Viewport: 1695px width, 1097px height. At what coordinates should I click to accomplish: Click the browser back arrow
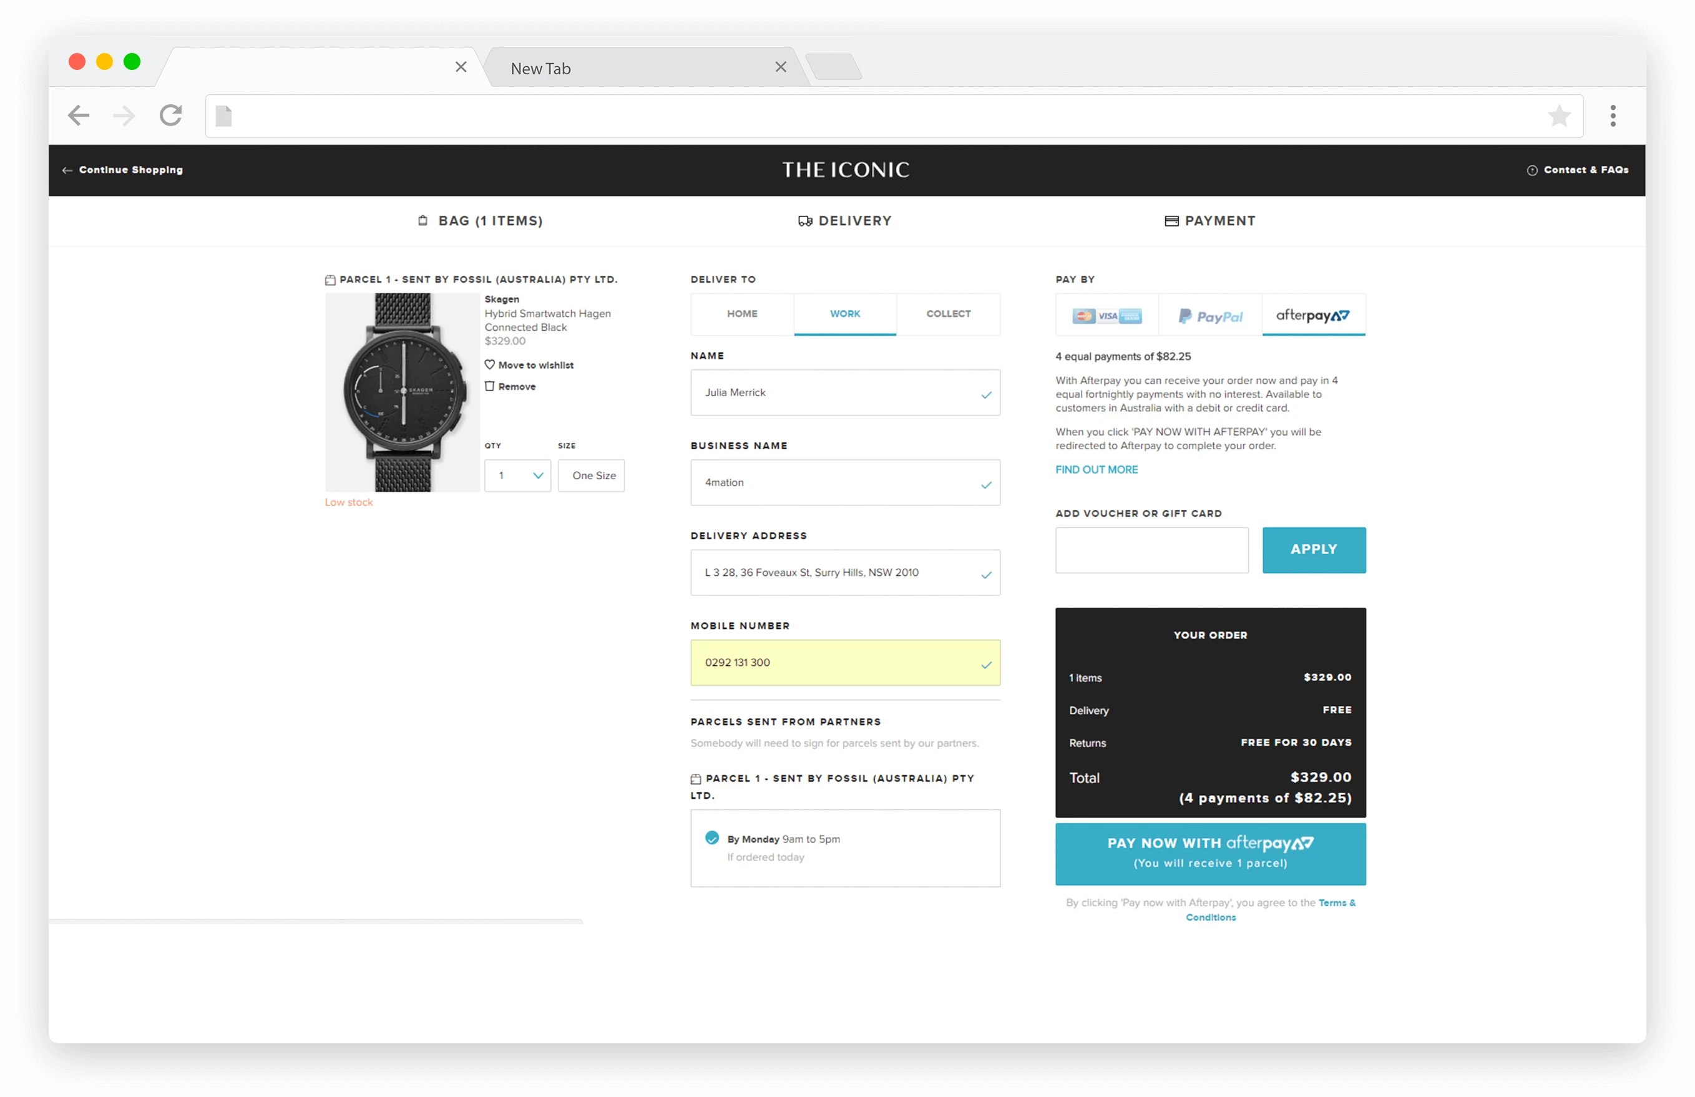(79, 115)
